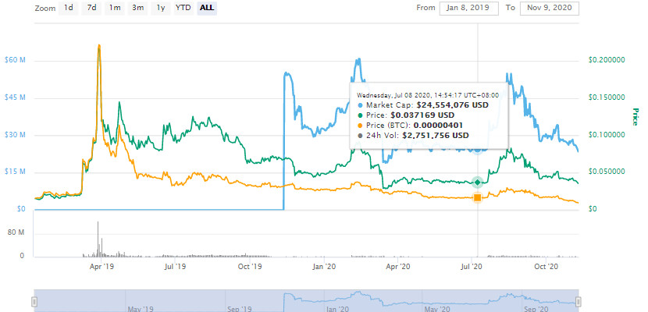This screenshot has height=312, width=648.
Task: Click the Oct '19 x-axis label
Action: click(251, 267)
